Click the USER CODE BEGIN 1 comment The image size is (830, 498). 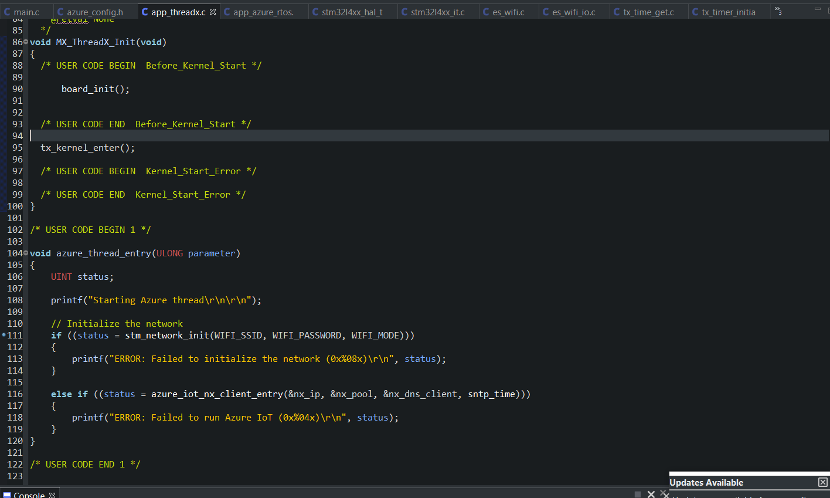(90, 230)
